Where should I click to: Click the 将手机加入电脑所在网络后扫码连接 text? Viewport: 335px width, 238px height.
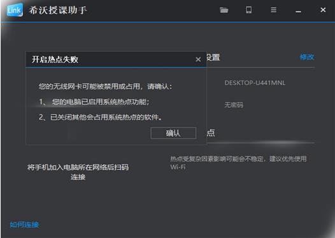pyautogui.click(x=78, y=172)
